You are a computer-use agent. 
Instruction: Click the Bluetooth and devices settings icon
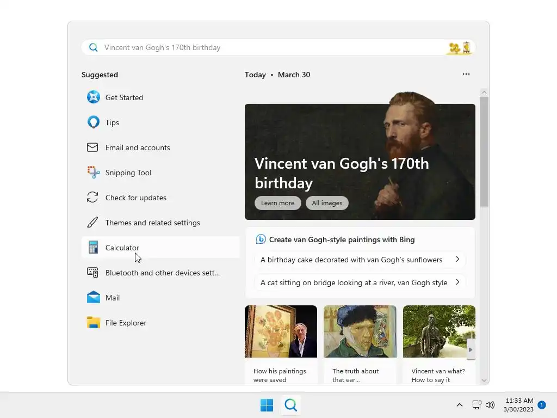point(92,273)
